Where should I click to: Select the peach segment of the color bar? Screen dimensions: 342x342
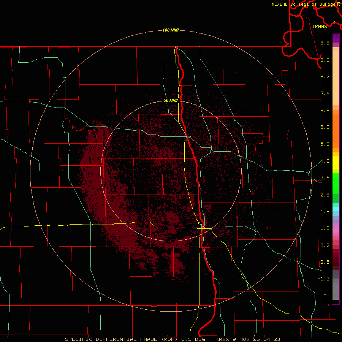[336, 78]
